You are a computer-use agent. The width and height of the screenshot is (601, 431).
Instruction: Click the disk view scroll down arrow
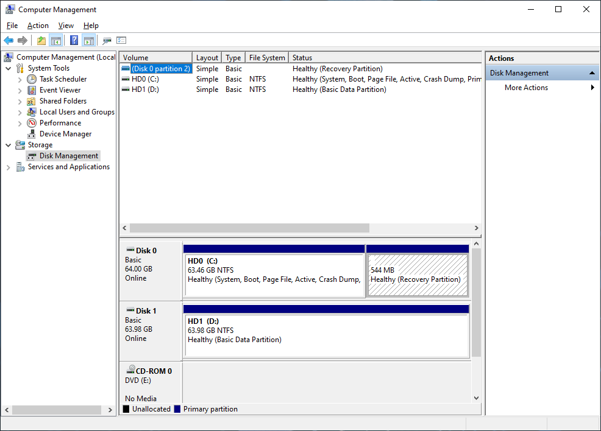coord(477,398)
